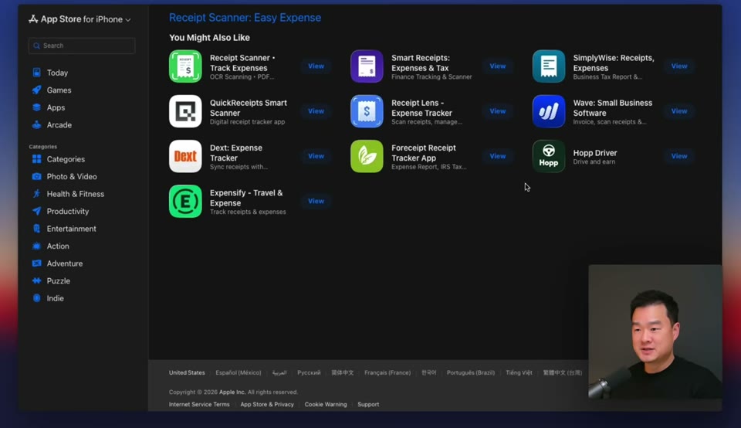Click the Expensify app icon

185,201
